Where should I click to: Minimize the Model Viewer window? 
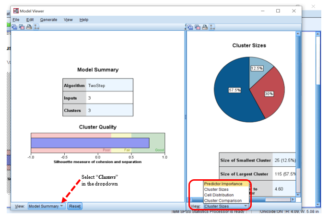(263, 11)
